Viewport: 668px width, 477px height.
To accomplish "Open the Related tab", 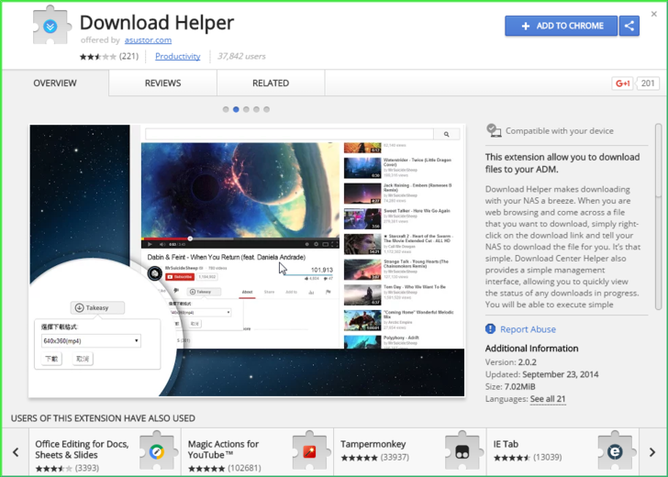I will [271, 83].
